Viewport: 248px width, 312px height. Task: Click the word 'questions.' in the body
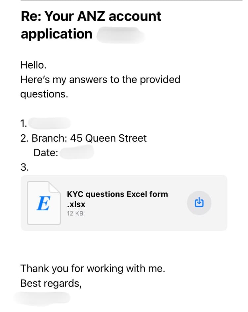(x=44, y=94)
